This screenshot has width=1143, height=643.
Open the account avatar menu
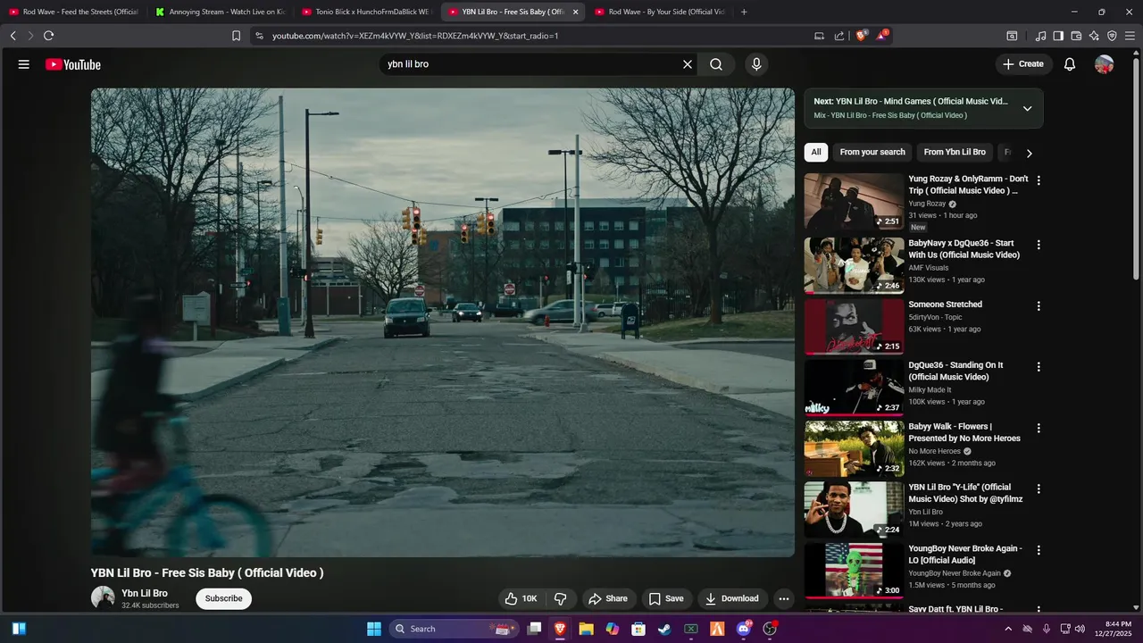1105,64
